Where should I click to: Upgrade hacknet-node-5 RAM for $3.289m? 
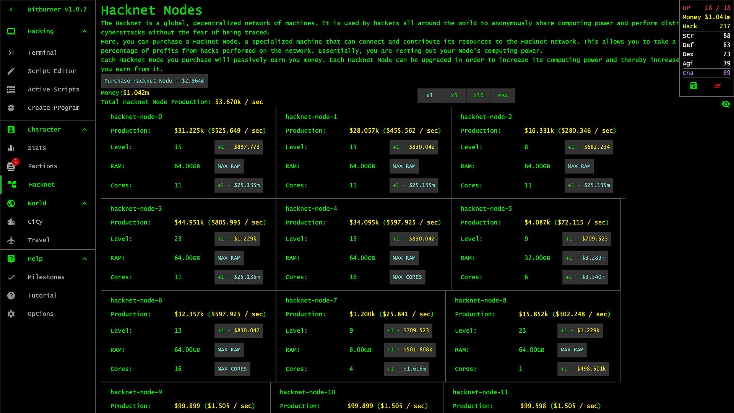click(585, 258)
